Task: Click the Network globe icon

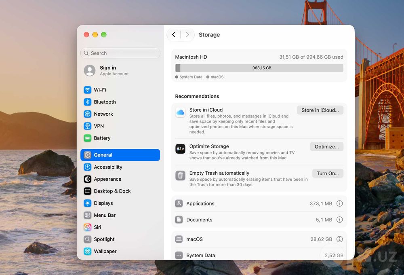Action: tap(88, 114)
